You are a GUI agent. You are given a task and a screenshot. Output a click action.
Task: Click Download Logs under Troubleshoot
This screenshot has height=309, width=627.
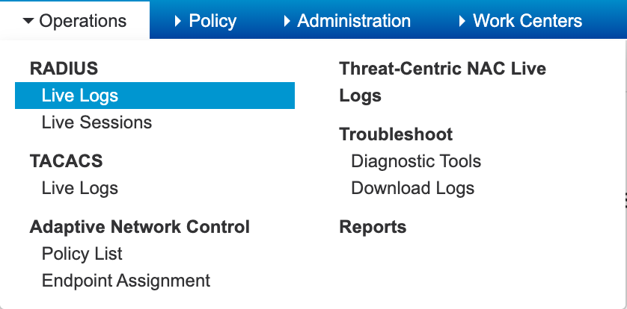pos(412,188)
